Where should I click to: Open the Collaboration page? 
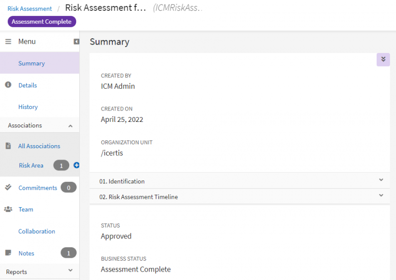pos(37,231)
